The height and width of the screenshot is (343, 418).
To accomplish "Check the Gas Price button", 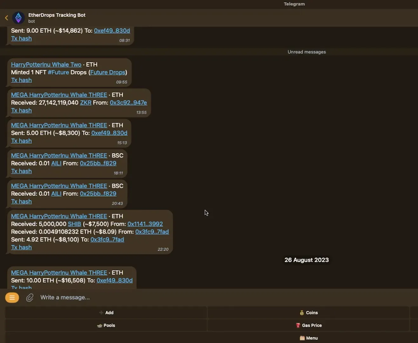I will click(308, 326).
